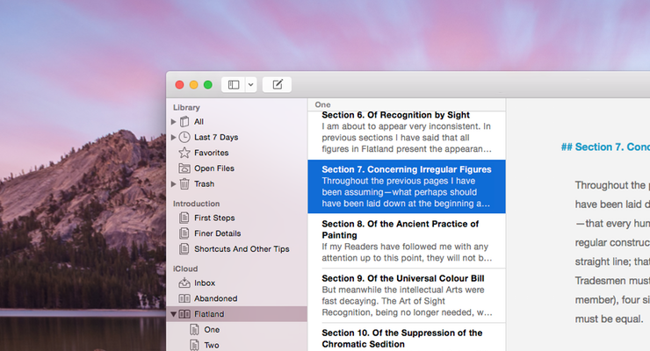Screen dimensions: 650x351
Task: Collapse the Flatland group triangle
Action: 173,314
